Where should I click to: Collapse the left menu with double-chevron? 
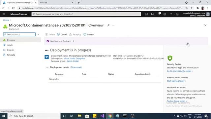pyautogui.click(x=38, y=34)
